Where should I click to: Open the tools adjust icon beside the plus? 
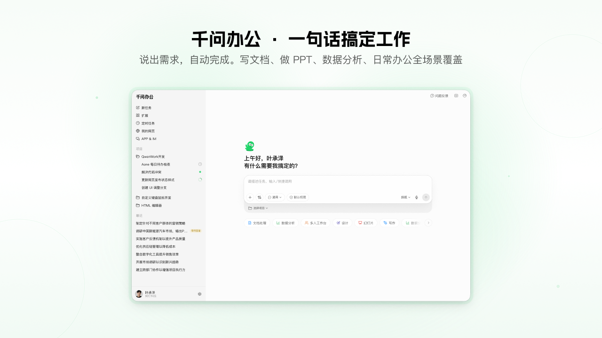(259, 198)
